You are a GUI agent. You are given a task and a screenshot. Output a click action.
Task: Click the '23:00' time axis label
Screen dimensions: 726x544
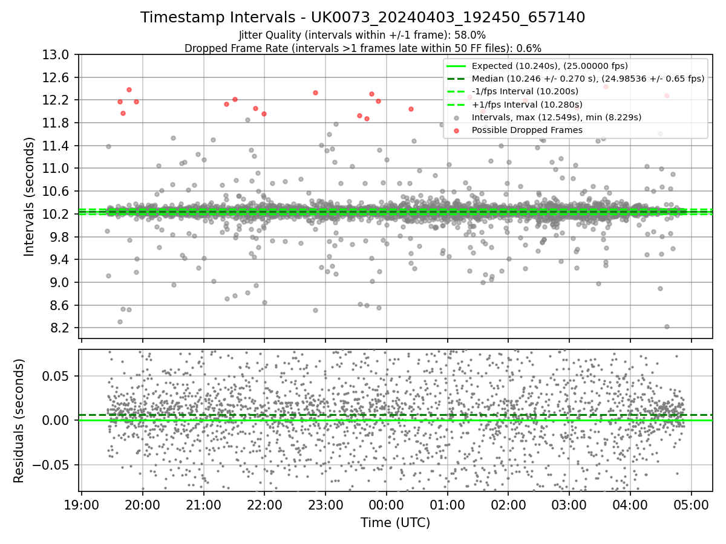pos(325,505)
